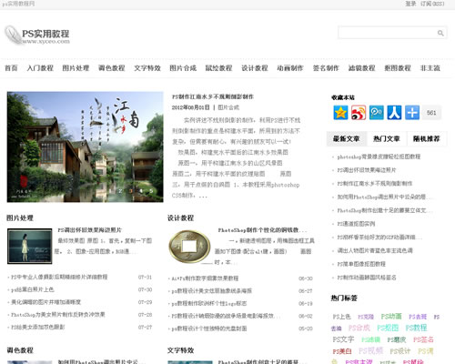
Task: Click the 登录 login link
Action: tap(410, 4)
